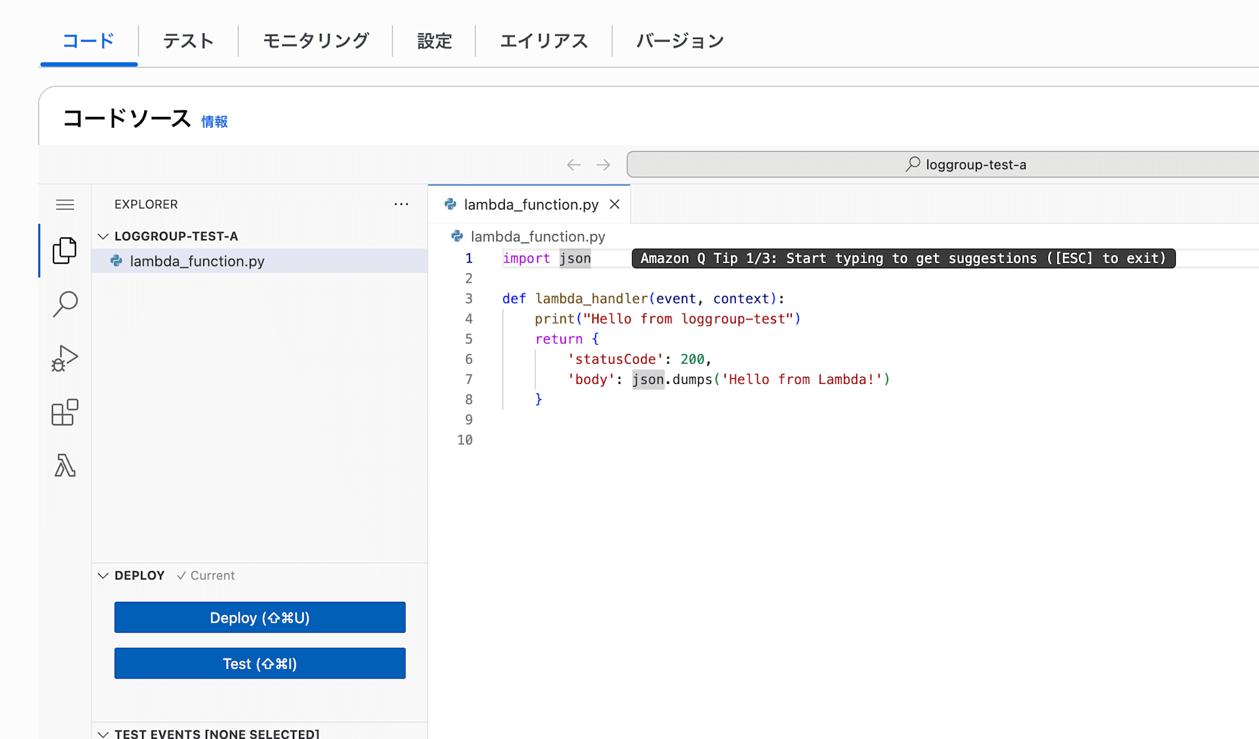The height and width of the screenshot is (739, 1259).
Task: Click the EXPLORER panel title
Action: (x=146, y=204)
